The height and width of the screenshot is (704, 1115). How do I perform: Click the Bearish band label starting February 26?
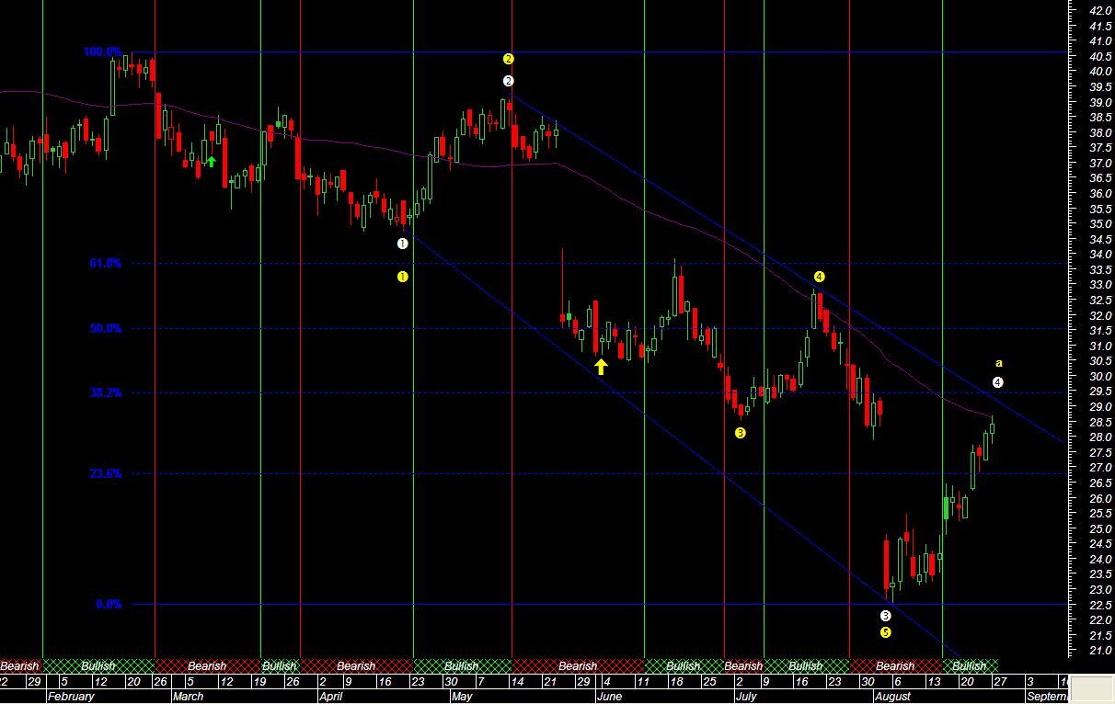206,666
